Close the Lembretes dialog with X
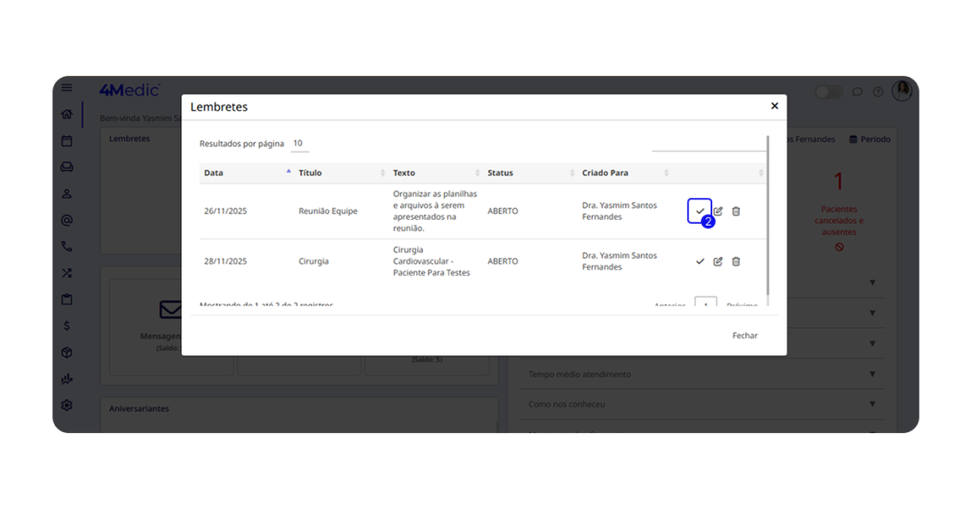This screenshot has height=509, width=971. 775,106
